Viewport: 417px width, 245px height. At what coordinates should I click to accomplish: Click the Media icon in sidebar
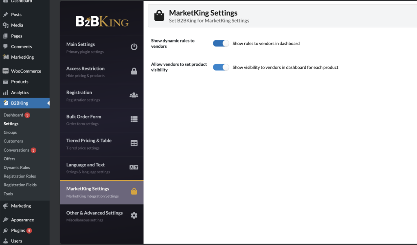click(x=6, y=25)
